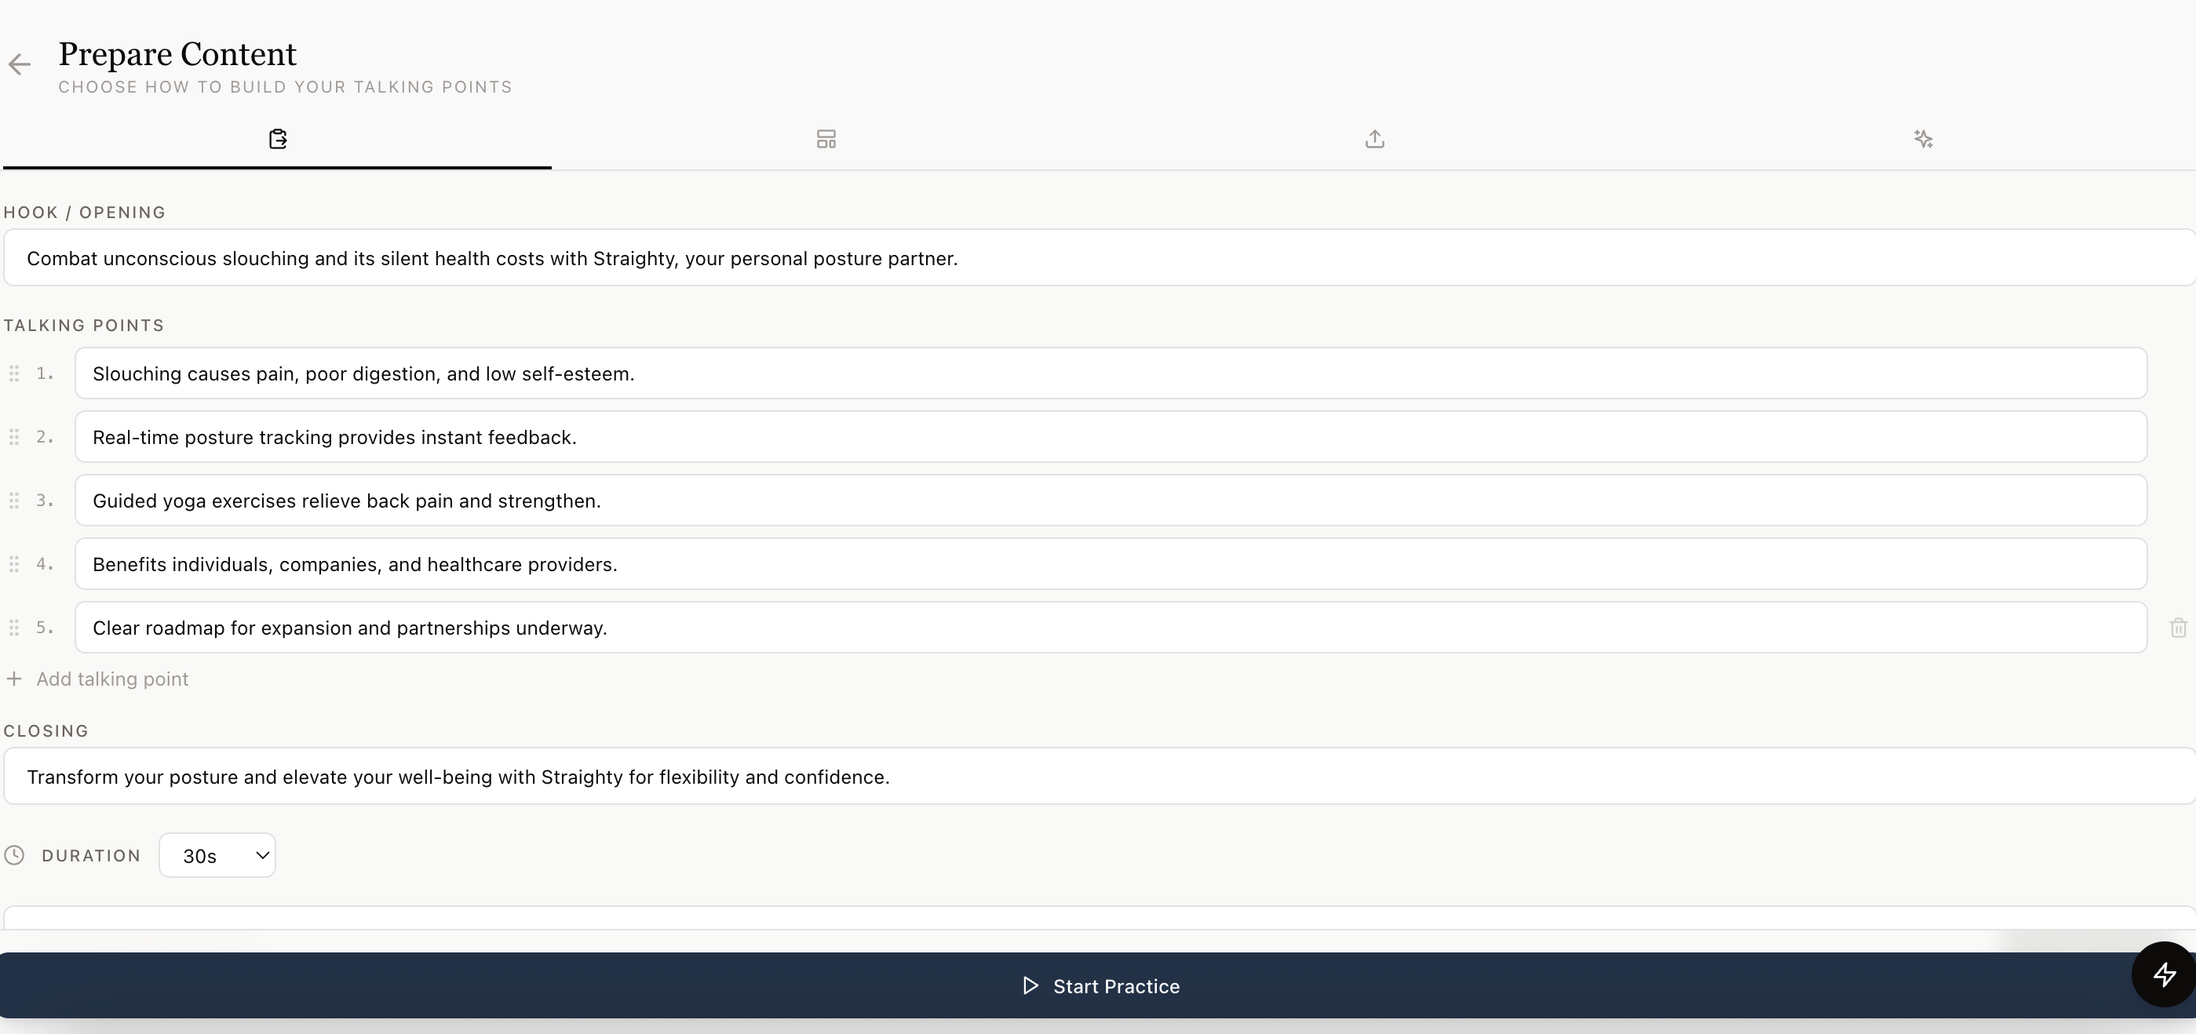The image size is (2196, 1034).
Task: Grab drag handle for talking point 3
Action: (14, 501)
